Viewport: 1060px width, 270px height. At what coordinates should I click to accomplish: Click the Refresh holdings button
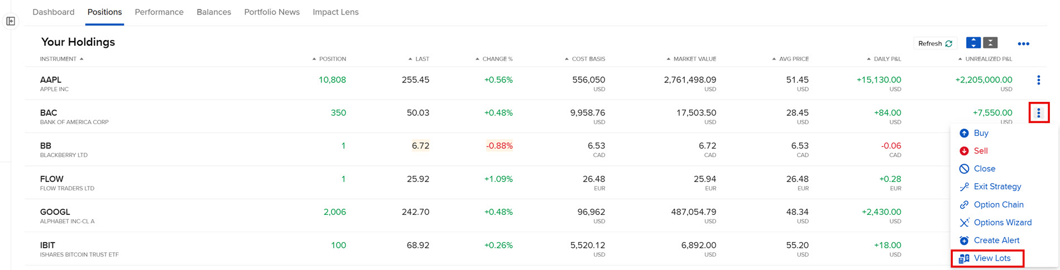click(x=935, y=43)
